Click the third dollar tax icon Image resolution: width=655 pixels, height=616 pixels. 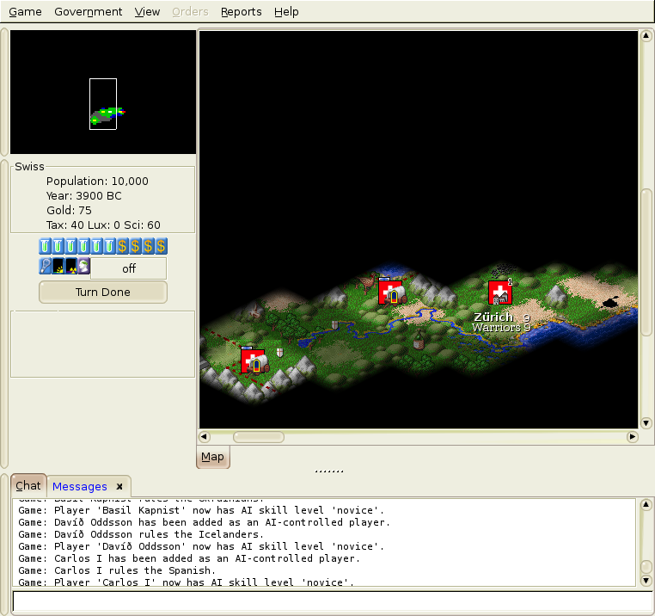tap(149, 246)
